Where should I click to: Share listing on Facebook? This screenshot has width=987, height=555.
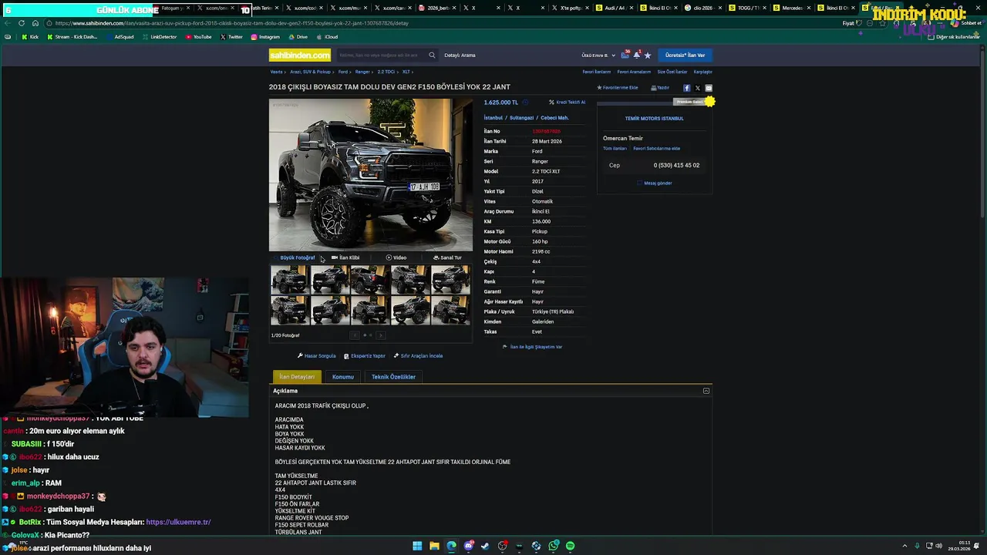pos(687,88)
